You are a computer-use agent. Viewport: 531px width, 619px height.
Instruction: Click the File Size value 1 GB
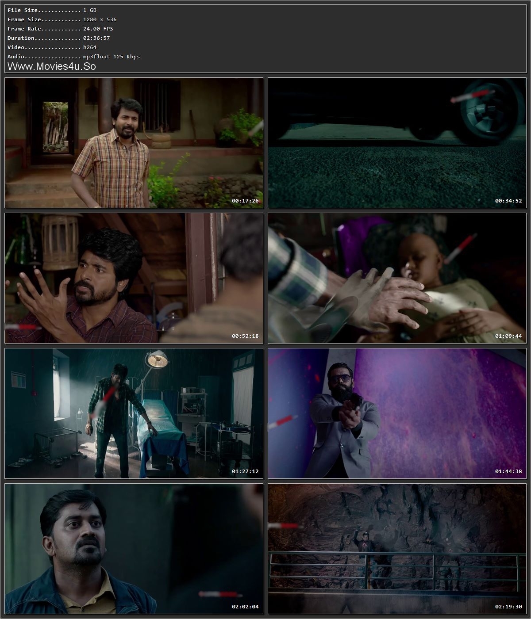click(90, 10)
